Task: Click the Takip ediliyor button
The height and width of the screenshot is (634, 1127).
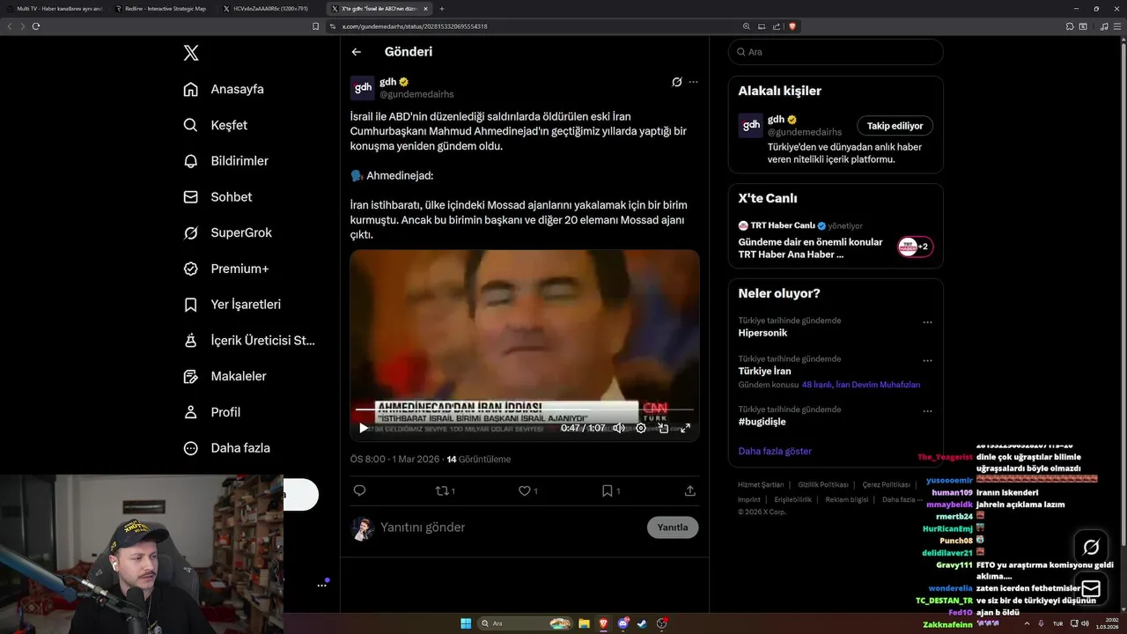Action: (895, 126)
